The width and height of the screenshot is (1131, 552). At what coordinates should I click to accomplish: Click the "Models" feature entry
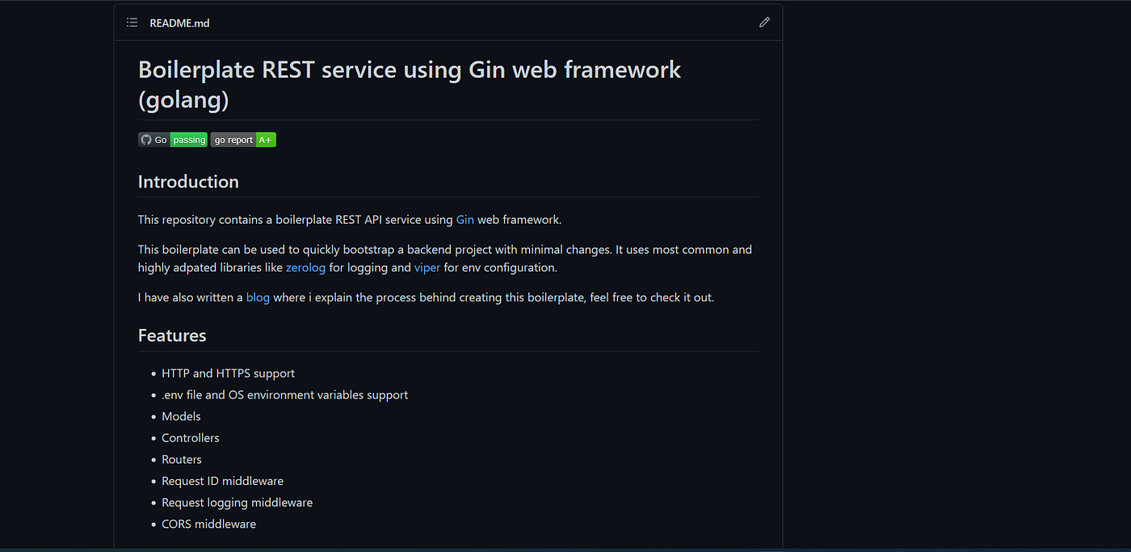(181, 415)
